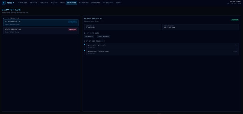Click "Marsabit County, Kenya" in the detail panel

[91, 21]
